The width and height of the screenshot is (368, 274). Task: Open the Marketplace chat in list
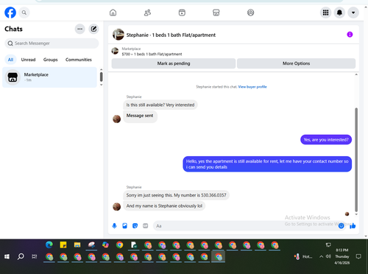coord(49,77)
